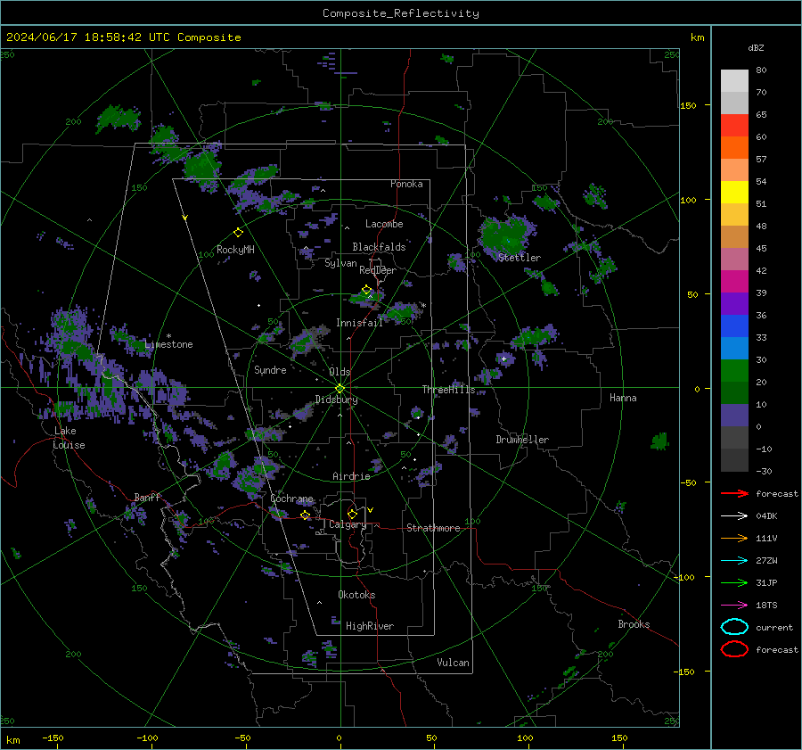Screen dimensions: 802x750
Task: Click the yellow diamond marker below Cochrane
Action: coord(305,515)
